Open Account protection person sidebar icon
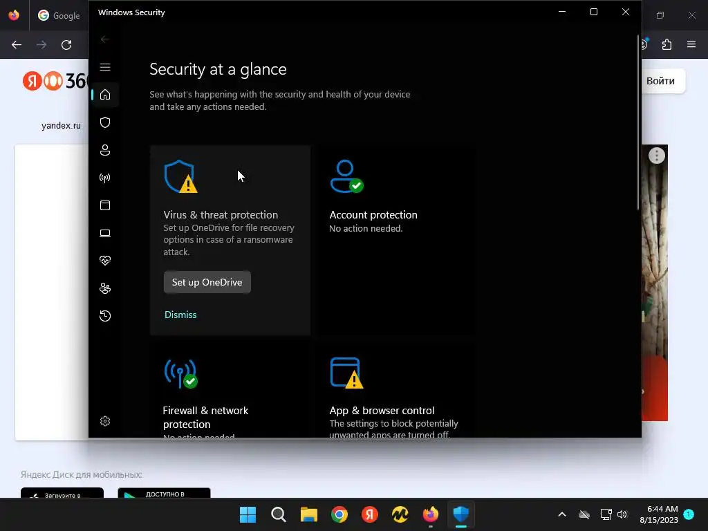This screenshot has height=531, width=708. pyautogui.click(x=105, y=150)
